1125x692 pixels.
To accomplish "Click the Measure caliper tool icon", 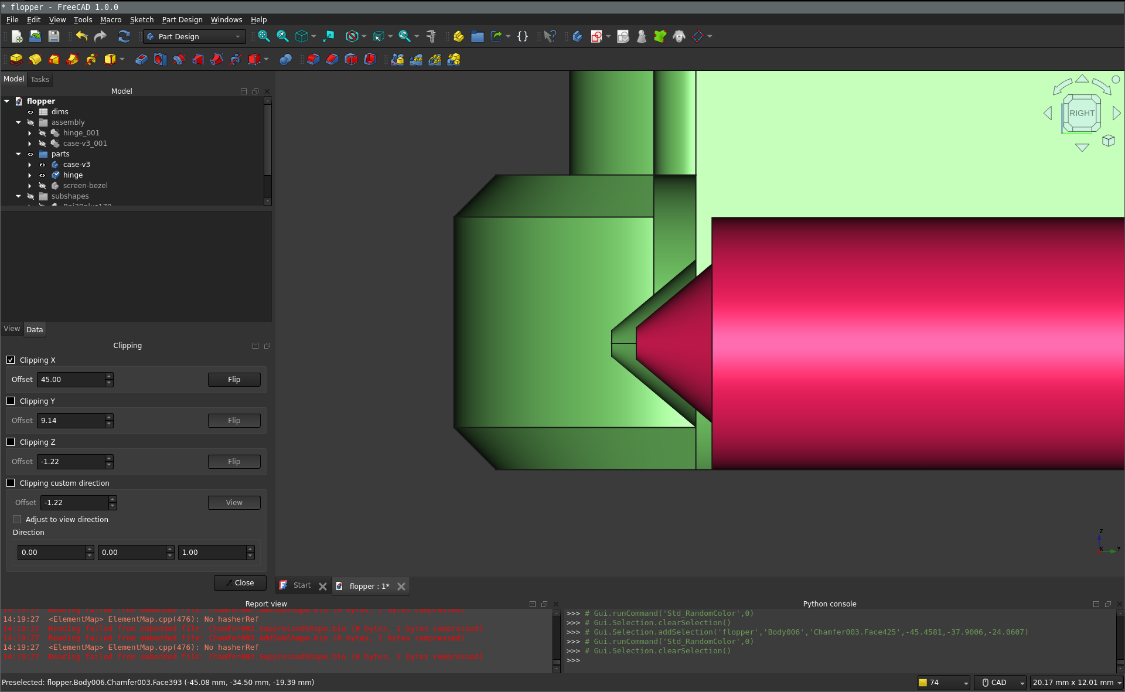I will [x=431, y=36].
